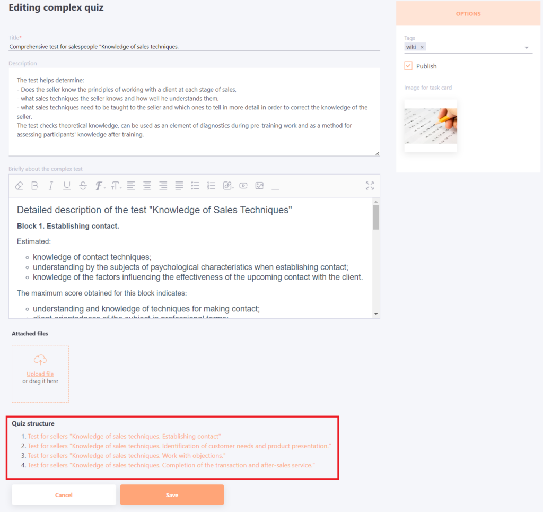This screenshot has width=543, height=512.
Task: Center-align the text in the editor
Action: [147, 186]
